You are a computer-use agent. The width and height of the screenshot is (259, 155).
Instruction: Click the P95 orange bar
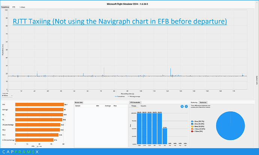coord(39,104)
